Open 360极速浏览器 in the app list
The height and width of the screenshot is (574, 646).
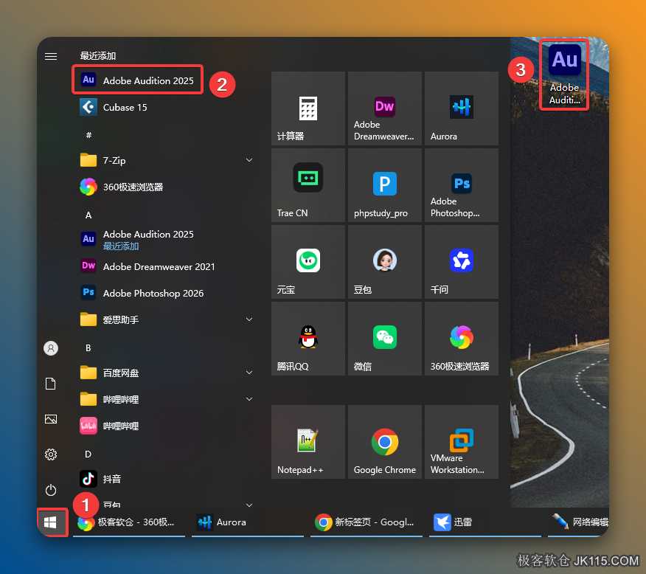[164, 187]
